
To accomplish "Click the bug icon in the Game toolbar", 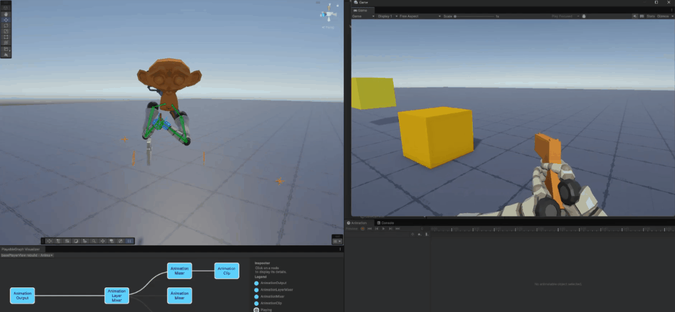I will (x=584, y=17).
